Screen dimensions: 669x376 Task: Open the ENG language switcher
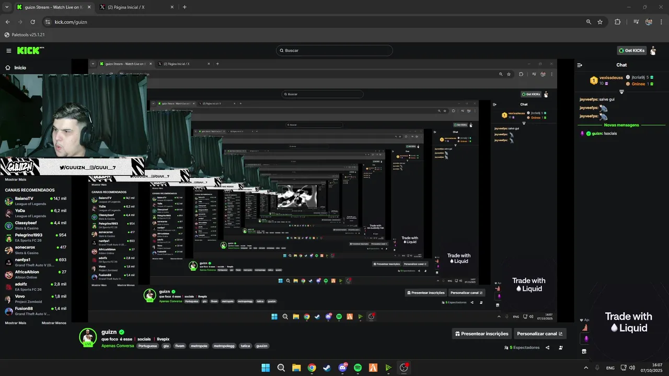(x=610, y=368)
